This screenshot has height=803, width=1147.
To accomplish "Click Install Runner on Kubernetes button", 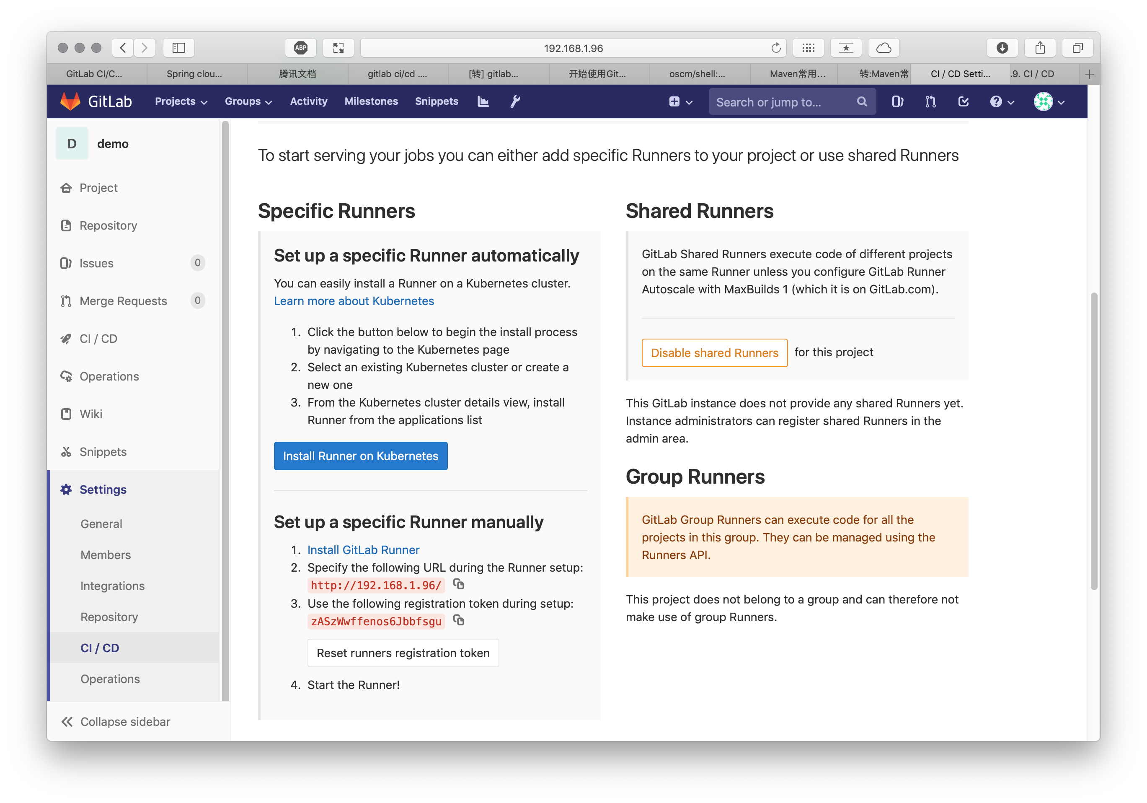I will click(360, 456).
